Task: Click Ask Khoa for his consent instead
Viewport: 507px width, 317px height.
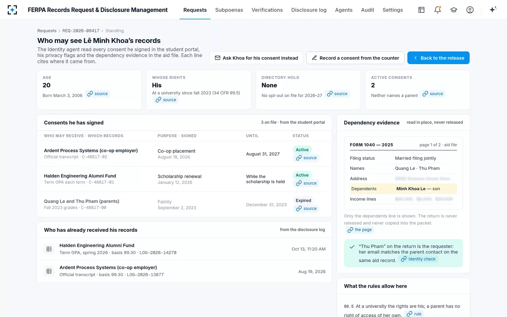Action: point(256,58)
